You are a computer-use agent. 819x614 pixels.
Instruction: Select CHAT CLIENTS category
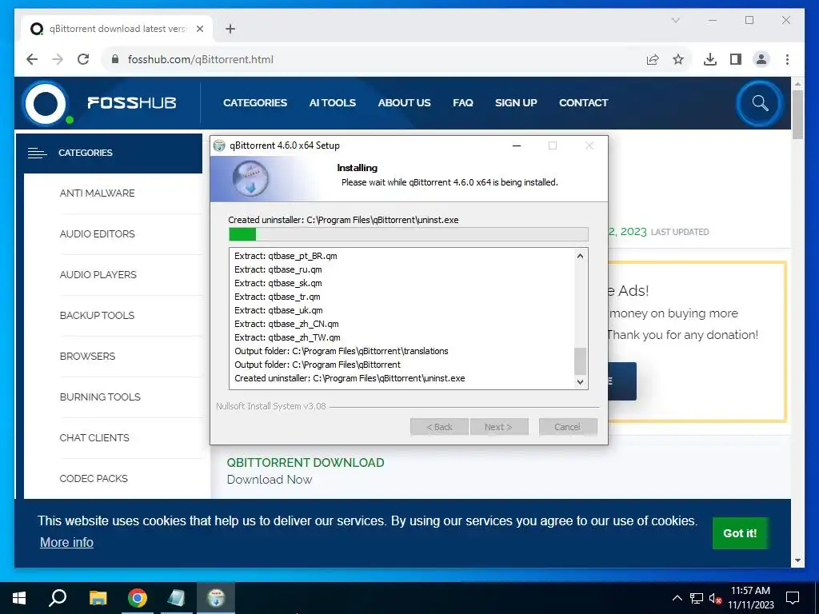pyautogui.click(x=94, y=437)
